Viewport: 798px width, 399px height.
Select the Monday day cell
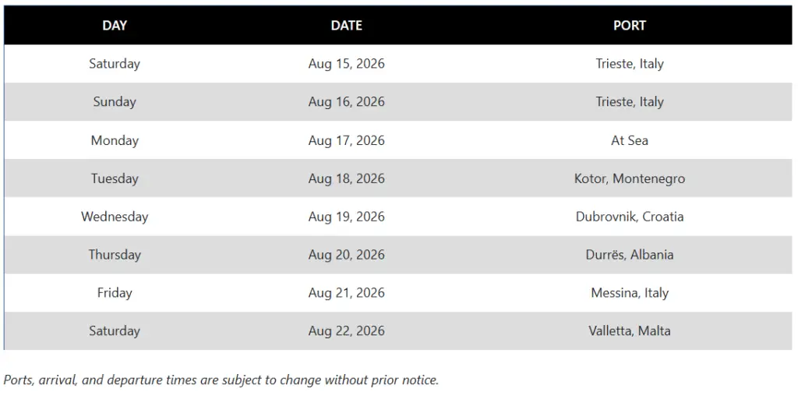(115, 140)
